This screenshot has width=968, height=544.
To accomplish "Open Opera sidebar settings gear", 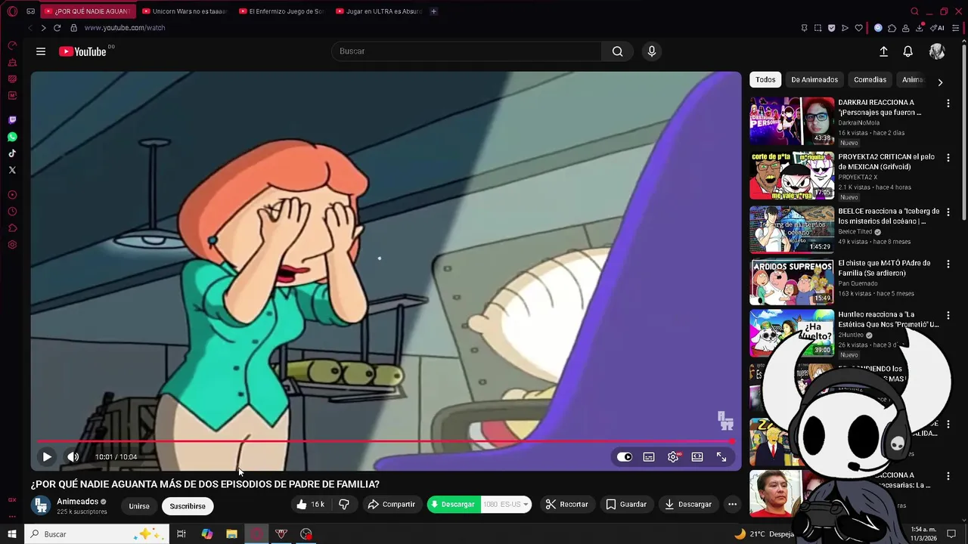I will pyautogui.click(x=12, y=245).
